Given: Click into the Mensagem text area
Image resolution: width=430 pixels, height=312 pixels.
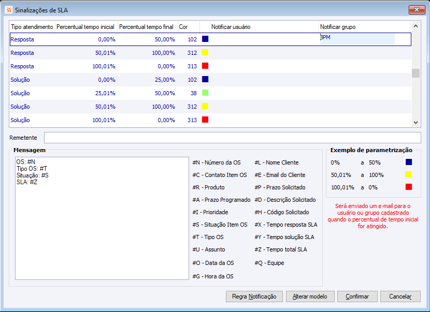Looking at the screenshot, I should pos(102,218).
